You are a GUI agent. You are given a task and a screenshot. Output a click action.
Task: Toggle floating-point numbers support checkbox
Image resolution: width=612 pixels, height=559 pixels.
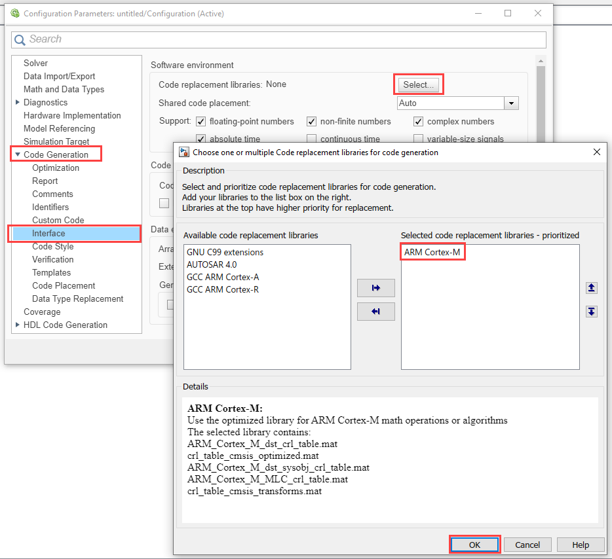tap(201, 122)
